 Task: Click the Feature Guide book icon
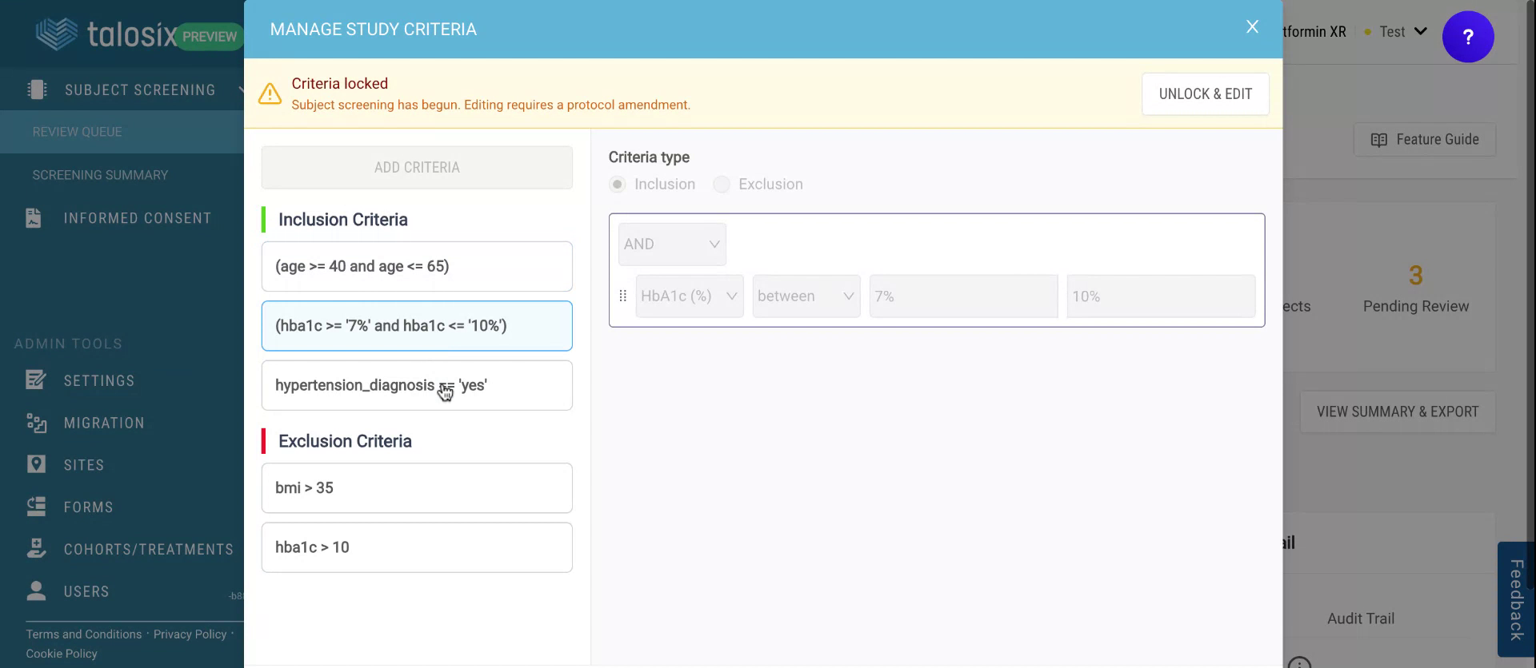point(1378,140)
